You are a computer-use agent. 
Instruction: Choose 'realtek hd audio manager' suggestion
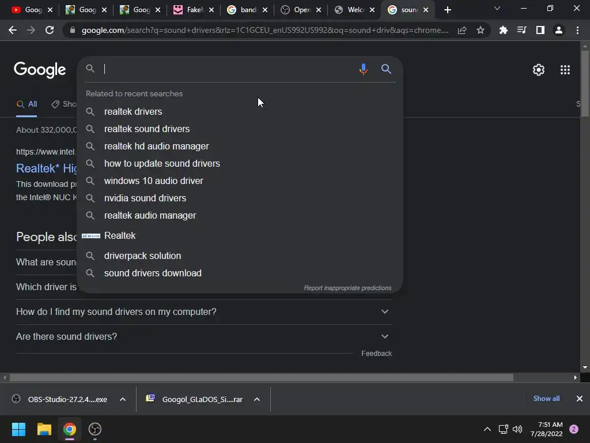point(240,146)
